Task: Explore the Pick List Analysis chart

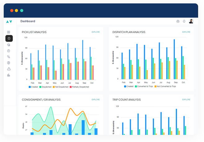Action: tap(95, 32)
